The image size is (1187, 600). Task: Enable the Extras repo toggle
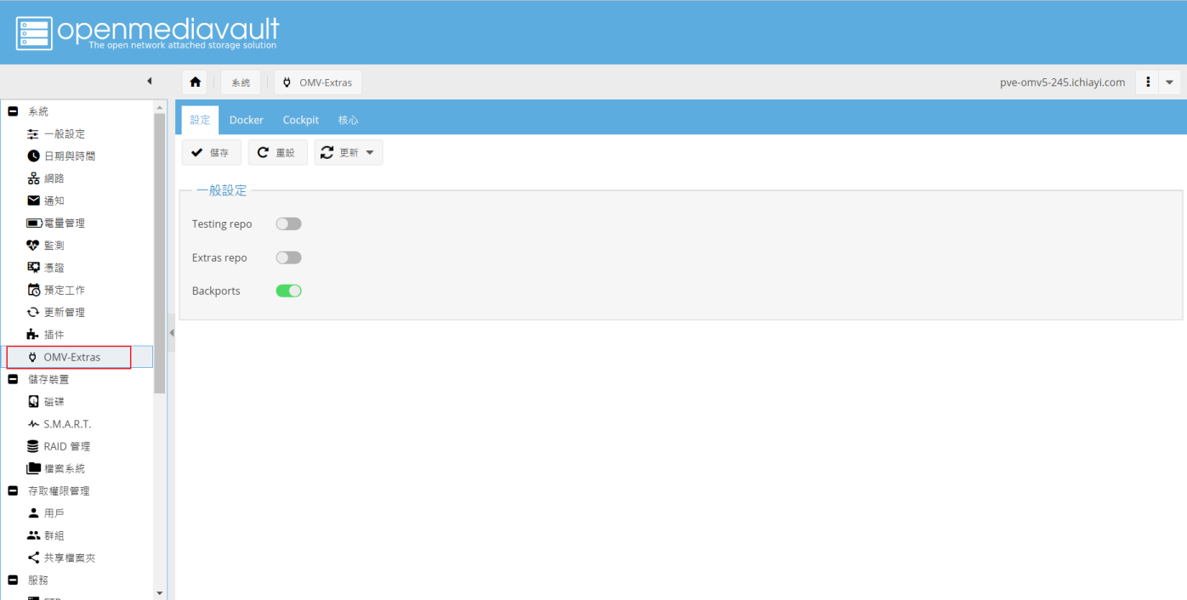pyautogui.click(x=289, y=258)
